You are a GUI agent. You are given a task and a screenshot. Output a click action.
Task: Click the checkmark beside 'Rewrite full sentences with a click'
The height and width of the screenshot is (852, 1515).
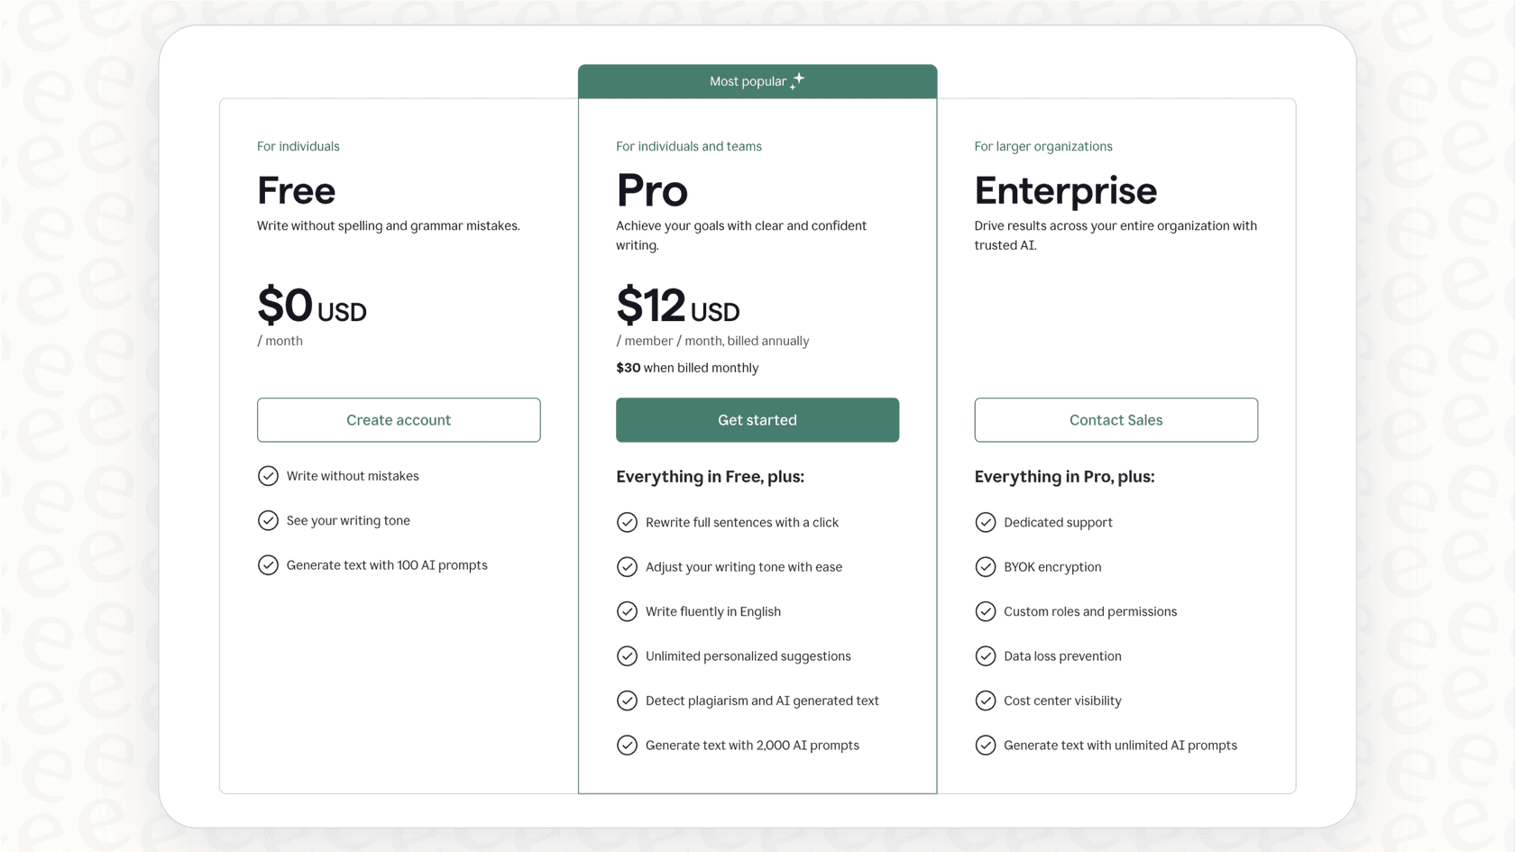627,522
